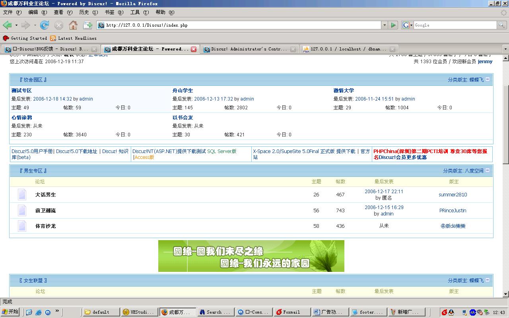Open the list all tabs dropdown

click(505, 49)
